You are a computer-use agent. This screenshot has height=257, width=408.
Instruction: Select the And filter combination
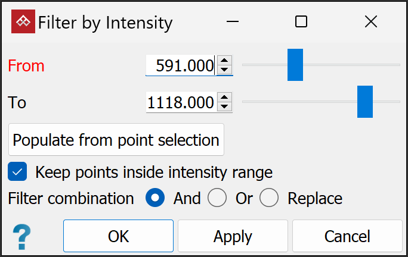coord(155,198)
